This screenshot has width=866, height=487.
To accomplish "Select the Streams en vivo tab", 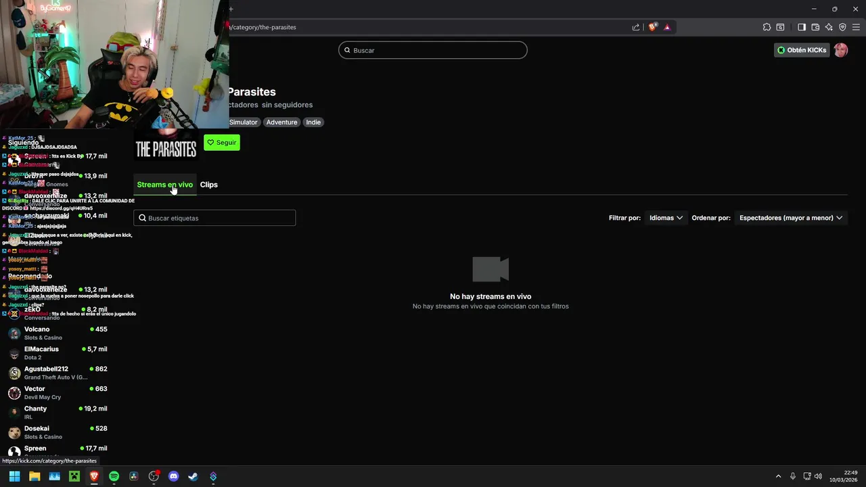I will click(x=165, y=185).
